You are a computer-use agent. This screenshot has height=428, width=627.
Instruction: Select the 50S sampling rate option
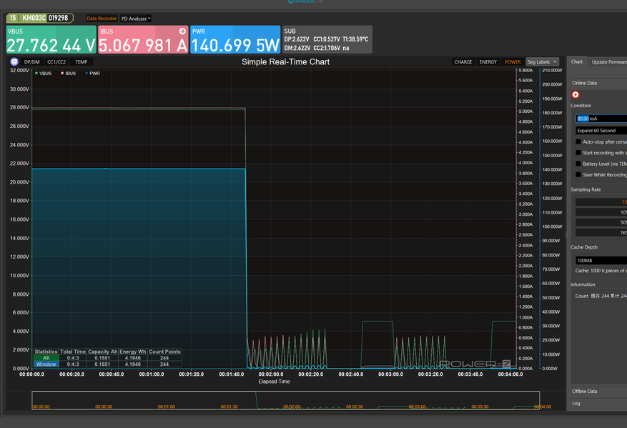coord(601,222)
